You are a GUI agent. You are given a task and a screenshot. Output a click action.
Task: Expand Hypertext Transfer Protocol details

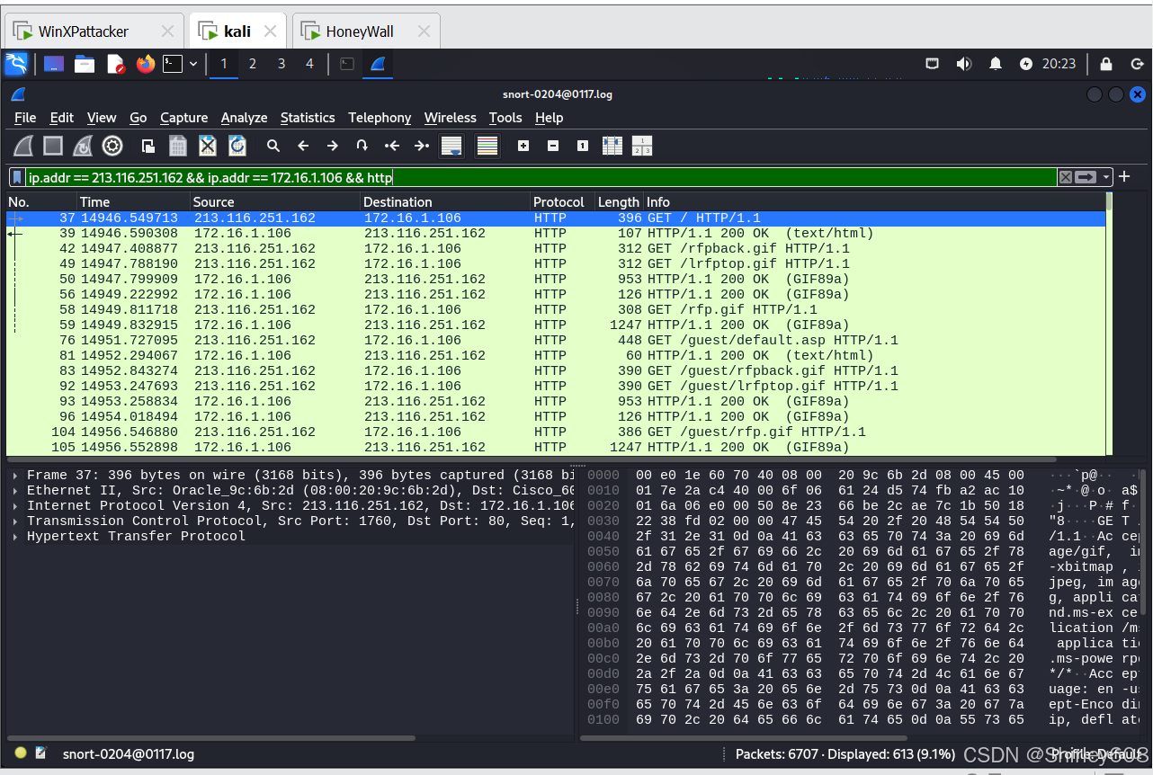(15, 536)
